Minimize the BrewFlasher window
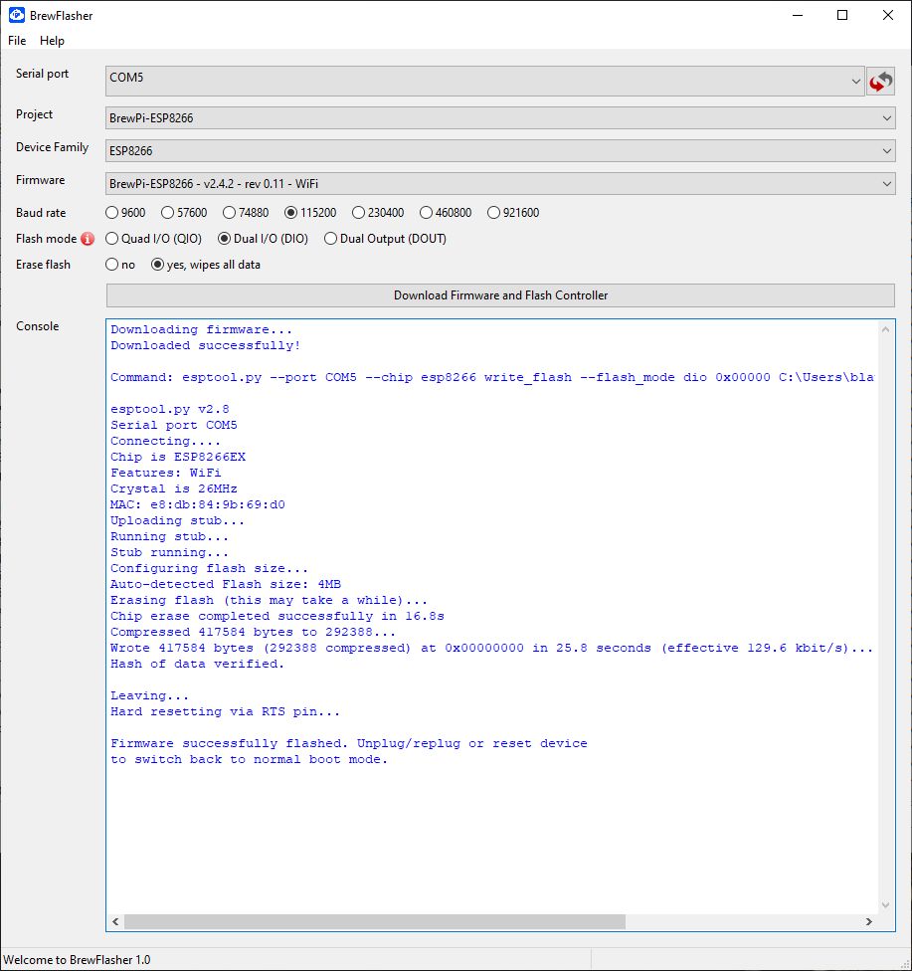 click(798, 15)
